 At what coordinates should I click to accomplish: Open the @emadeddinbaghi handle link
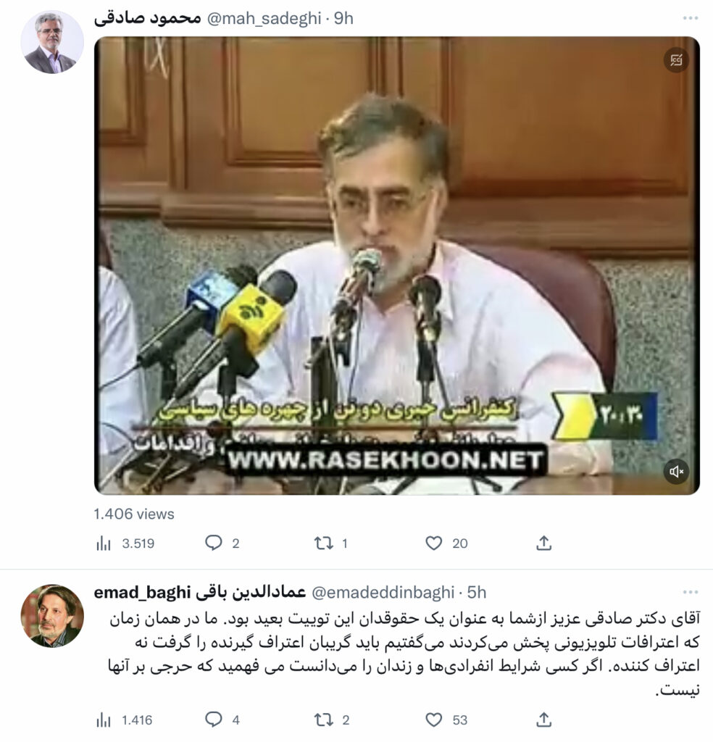pos(383,593)
